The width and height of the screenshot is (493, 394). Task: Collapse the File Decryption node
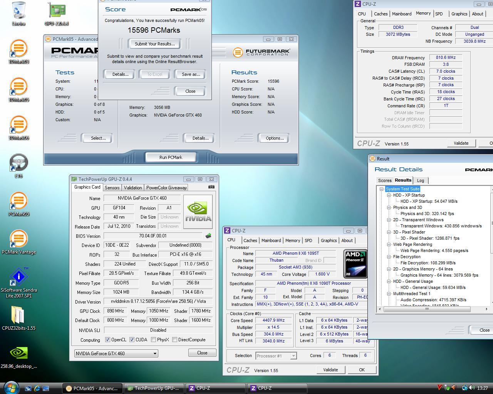pos(389,257)
